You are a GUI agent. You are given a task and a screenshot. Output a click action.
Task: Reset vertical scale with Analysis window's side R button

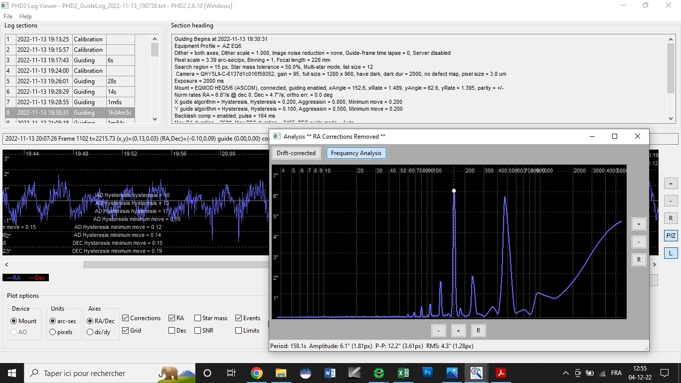pyautogui.click(x=639, y=260)
